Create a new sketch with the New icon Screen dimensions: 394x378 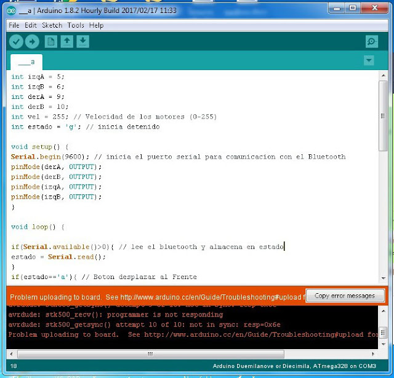pyautogui.click(x=51, y=41)
